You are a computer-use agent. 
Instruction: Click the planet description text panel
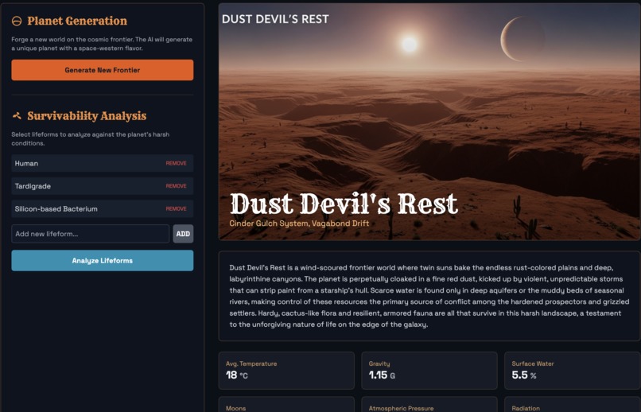pos(429,297)
